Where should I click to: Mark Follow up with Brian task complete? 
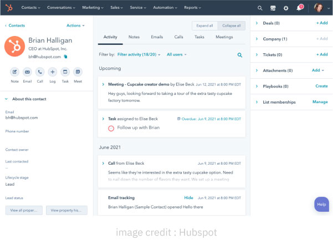(111, 128)
